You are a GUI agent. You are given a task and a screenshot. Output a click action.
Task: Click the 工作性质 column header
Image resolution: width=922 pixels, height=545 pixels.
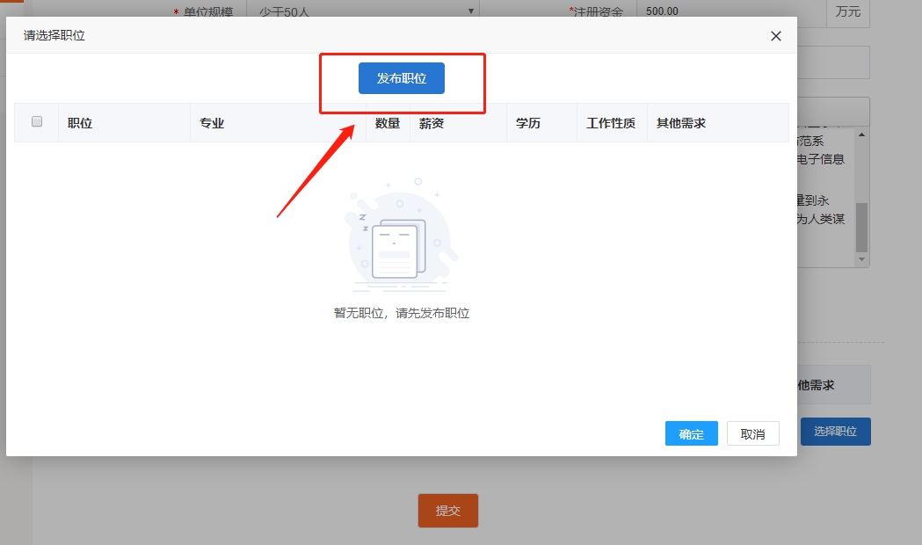(x=611, y=123)
